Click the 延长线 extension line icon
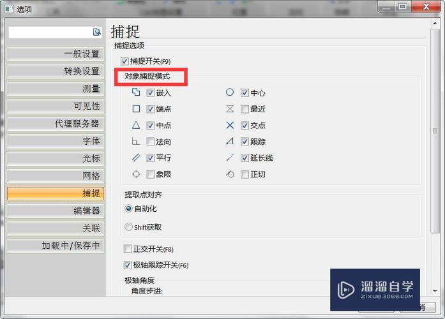 point(230,158)
